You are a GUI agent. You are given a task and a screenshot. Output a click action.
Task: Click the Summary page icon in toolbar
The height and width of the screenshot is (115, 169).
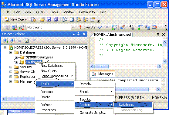coord(72,19)
